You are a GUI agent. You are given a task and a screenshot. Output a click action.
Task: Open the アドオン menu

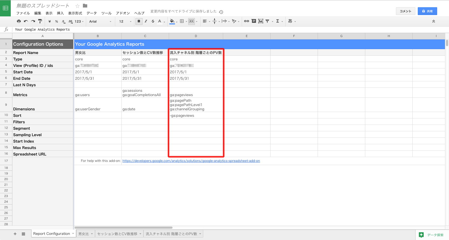[x=123, y=13]
